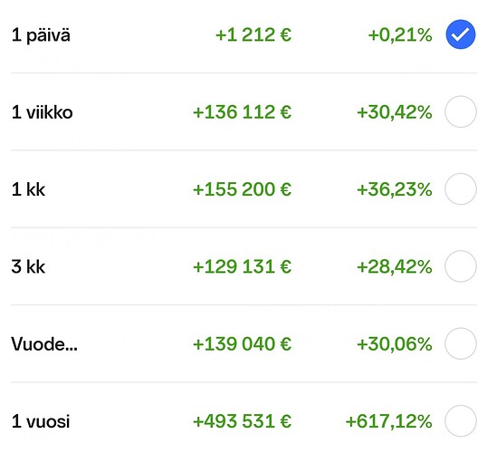Viewport: 487px width, 453px height.
Task: Select the 1 vuosi radio button
Action: 461,421
